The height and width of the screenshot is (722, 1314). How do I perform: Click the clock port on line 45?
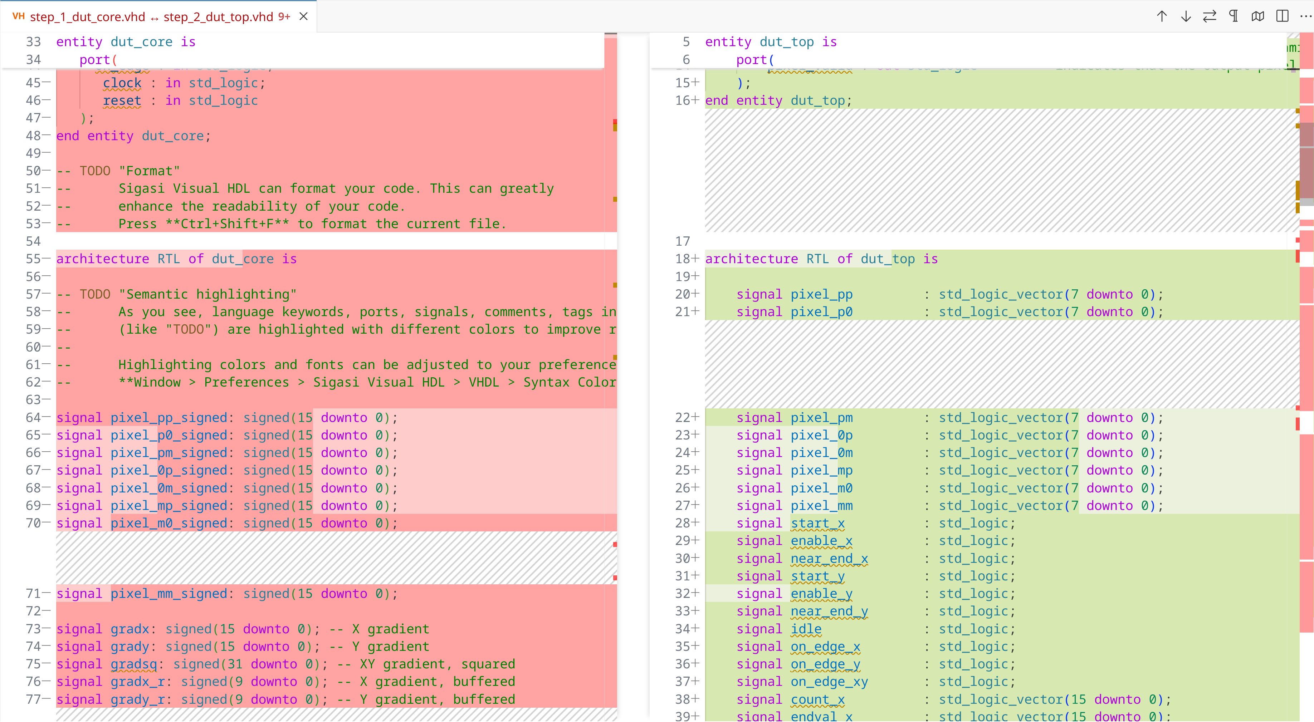pos(122,83)
